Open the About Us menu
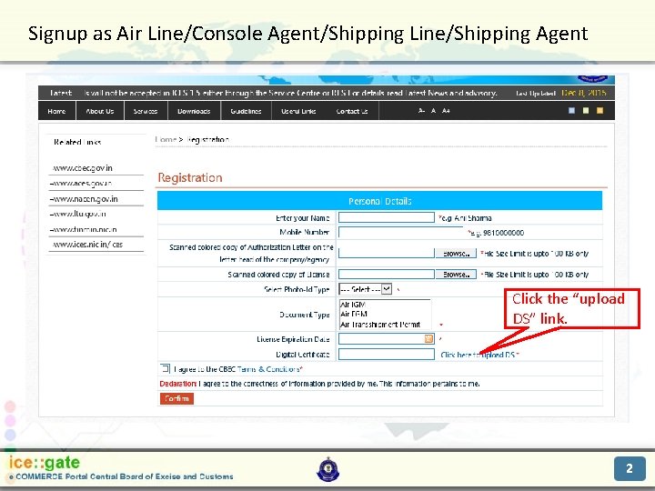Image resolution: width=655 pixels, height=491 pixels. pyautogui.click(x=100, y=111)
